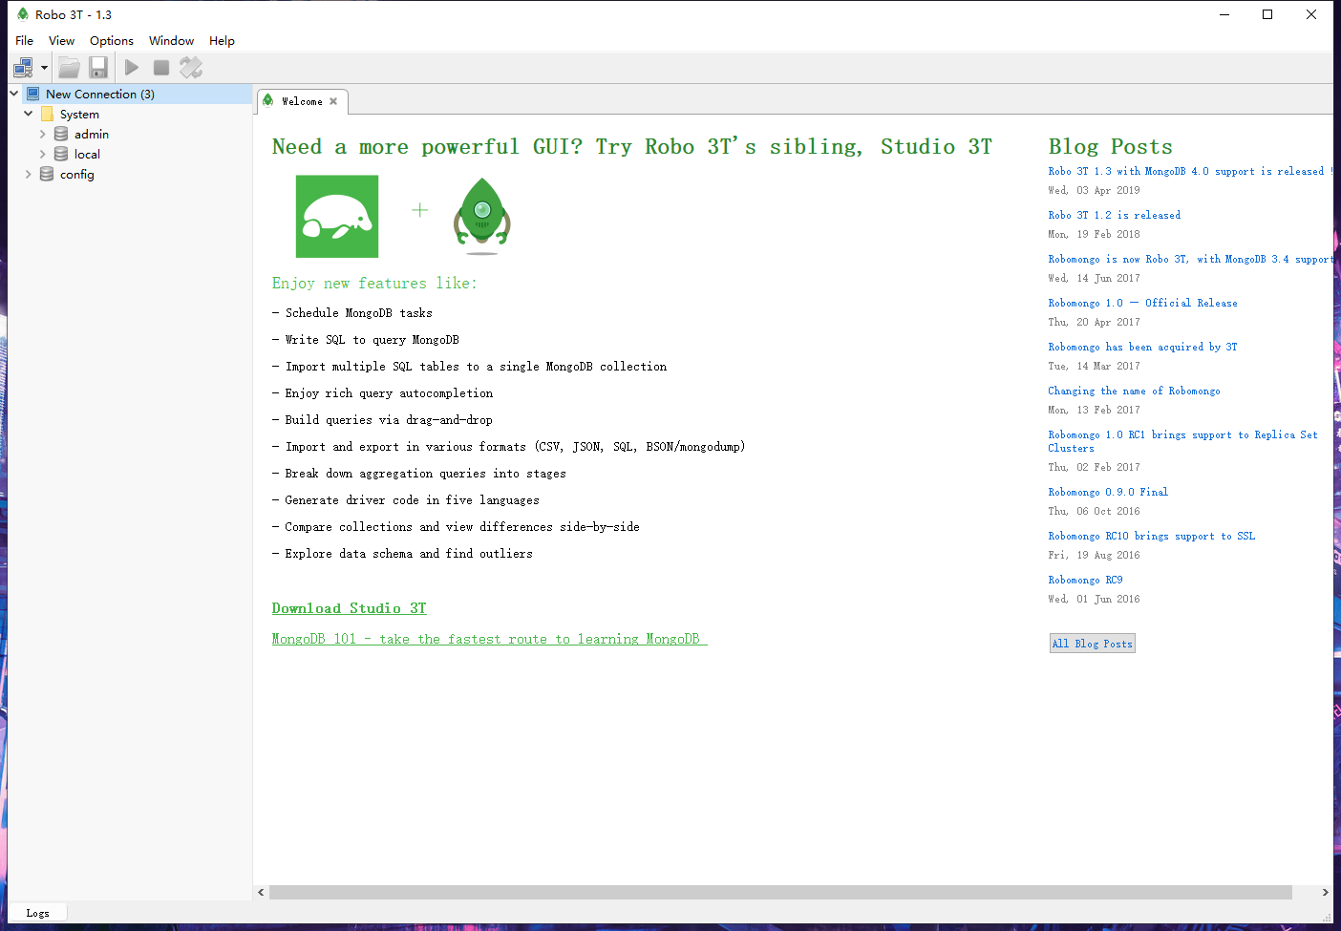The height and width of the screenshot is (931, 1341).
Task: Click the stop execution icon
Action: coord(160,67)
